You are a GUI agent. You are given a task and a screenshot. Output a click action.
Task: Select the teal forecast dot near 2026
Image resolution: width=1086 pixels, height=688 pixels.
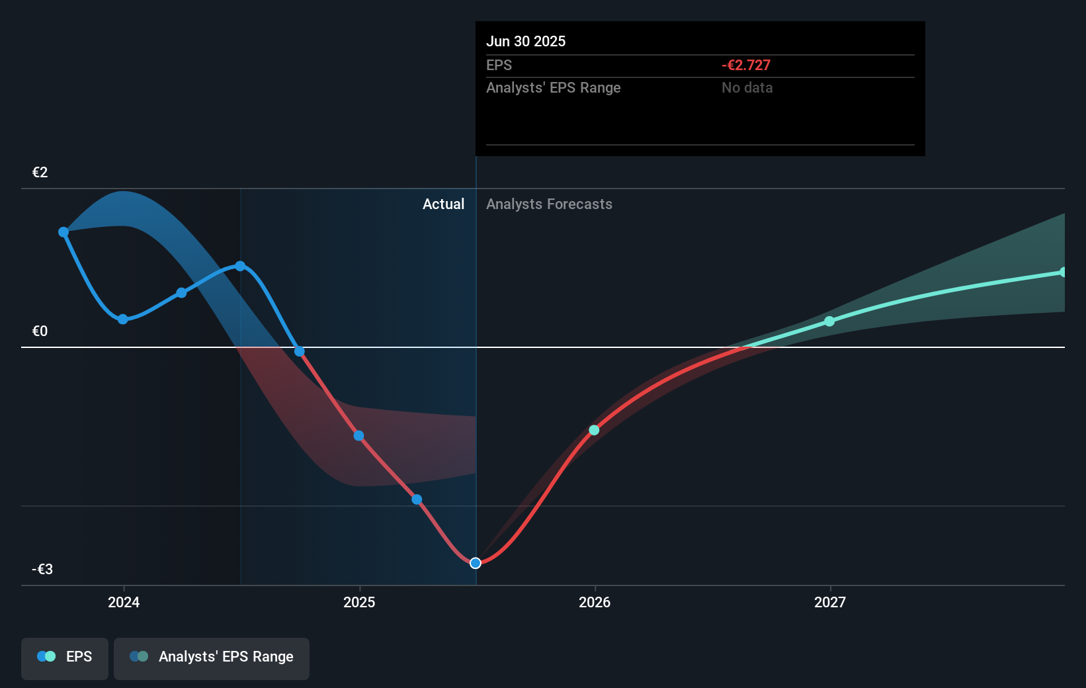tap(593, 430)
